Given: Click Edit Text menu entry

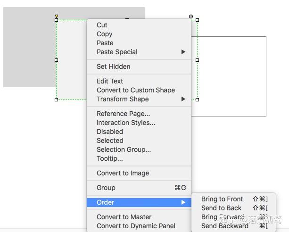Looking at the screenshot, I should click(x=109, y=81).
